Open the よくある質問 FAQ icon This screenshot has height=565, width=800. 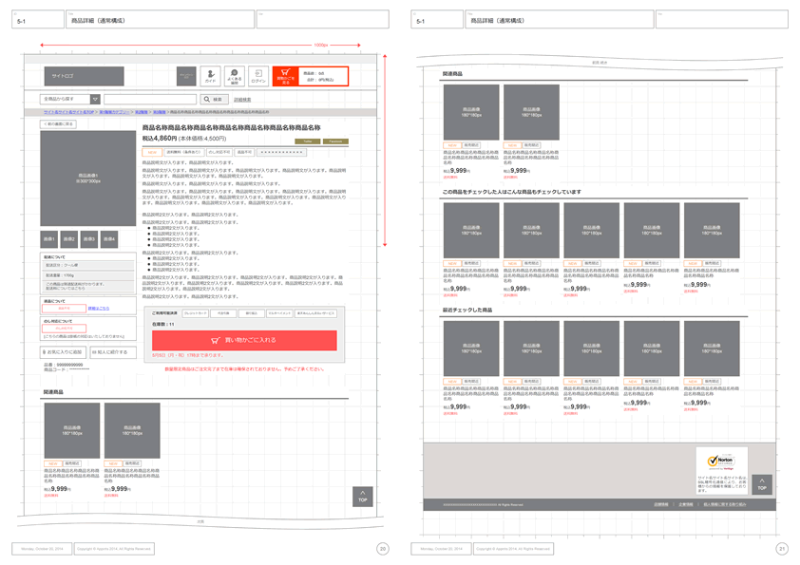234,76
